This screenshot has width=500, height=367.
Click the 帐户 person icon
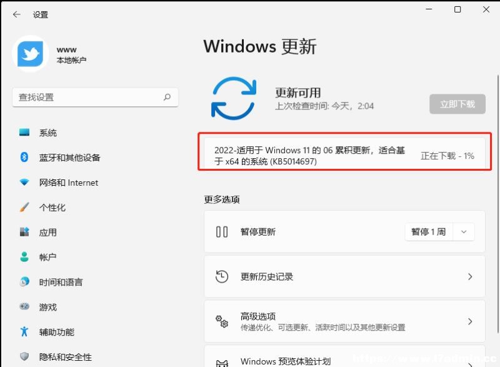24,257
